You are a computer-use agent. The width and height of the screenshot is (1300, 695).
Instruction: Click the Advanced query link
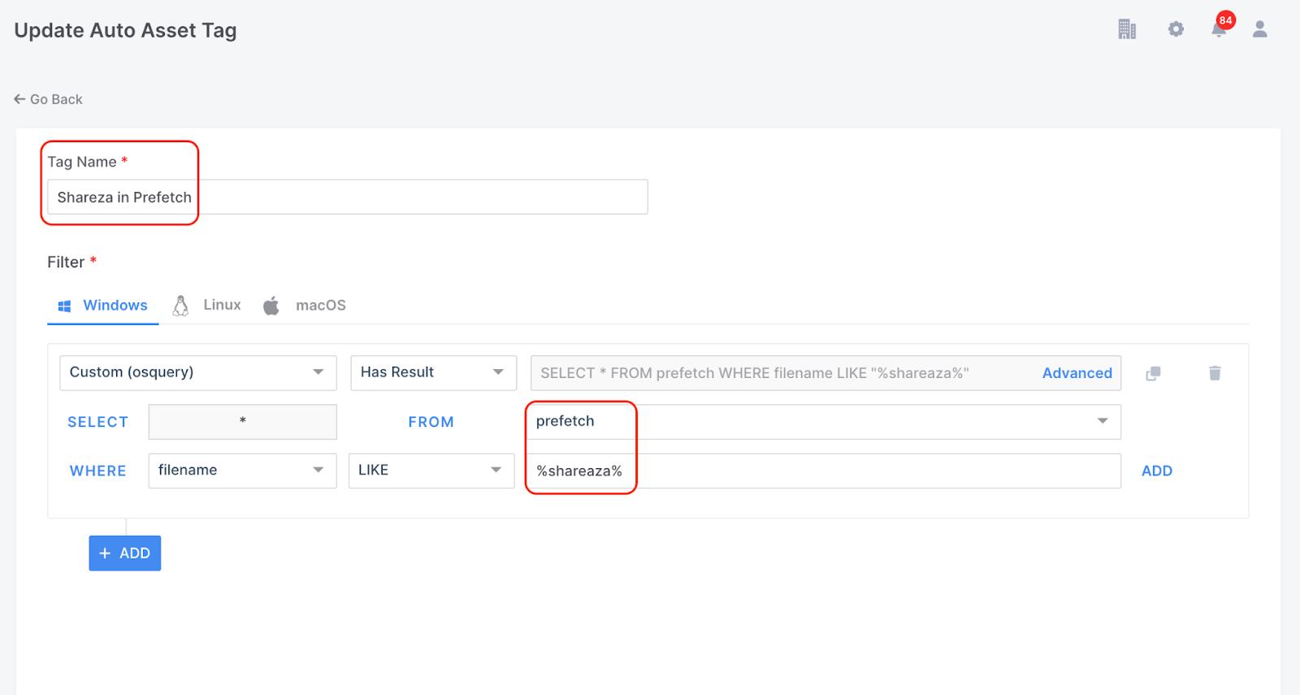click(x=1077, y=373)
